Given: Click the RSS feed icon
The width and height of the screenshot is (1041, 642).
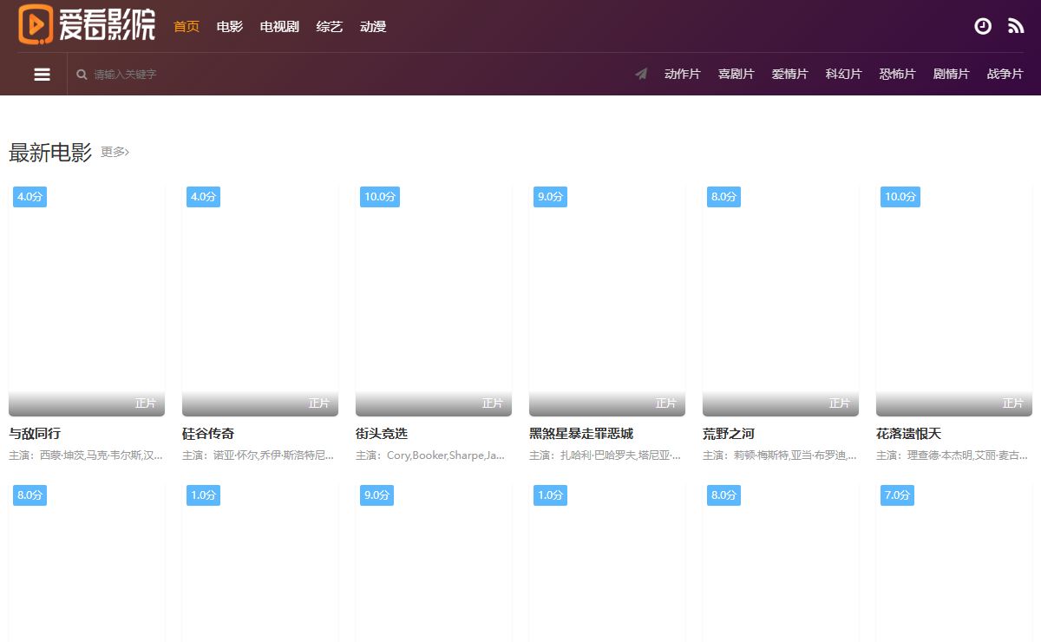Looking at the screenshot, I should (1016, 26).
